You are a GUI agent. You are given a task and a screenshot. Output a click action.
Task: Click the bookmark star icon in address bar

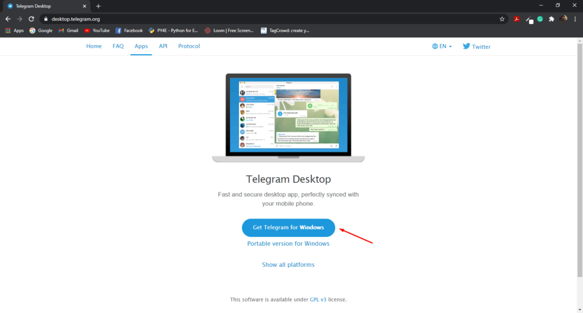502,19
